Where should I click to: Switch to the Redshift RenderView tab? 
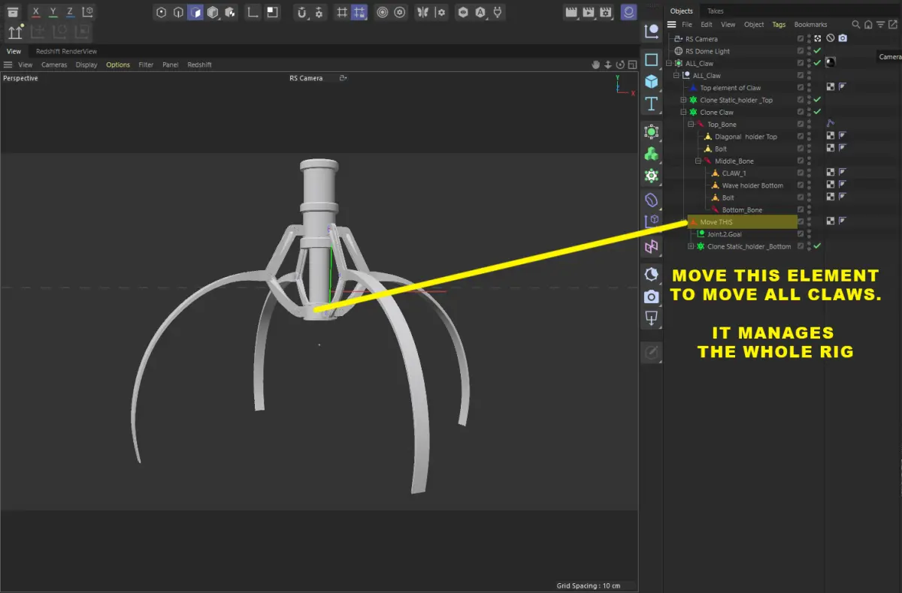tap(67, 52)
